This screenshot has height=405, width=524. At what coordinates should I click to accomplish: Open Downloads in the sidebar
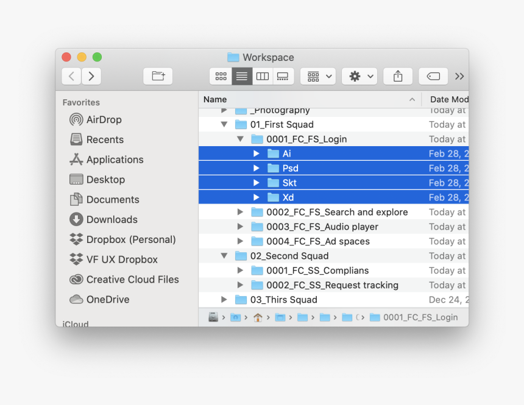pyautogui.click(x=104, y=219)
